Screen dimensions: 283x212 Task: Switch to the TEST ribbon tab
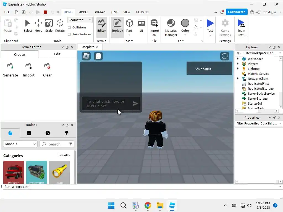point(114,12)
